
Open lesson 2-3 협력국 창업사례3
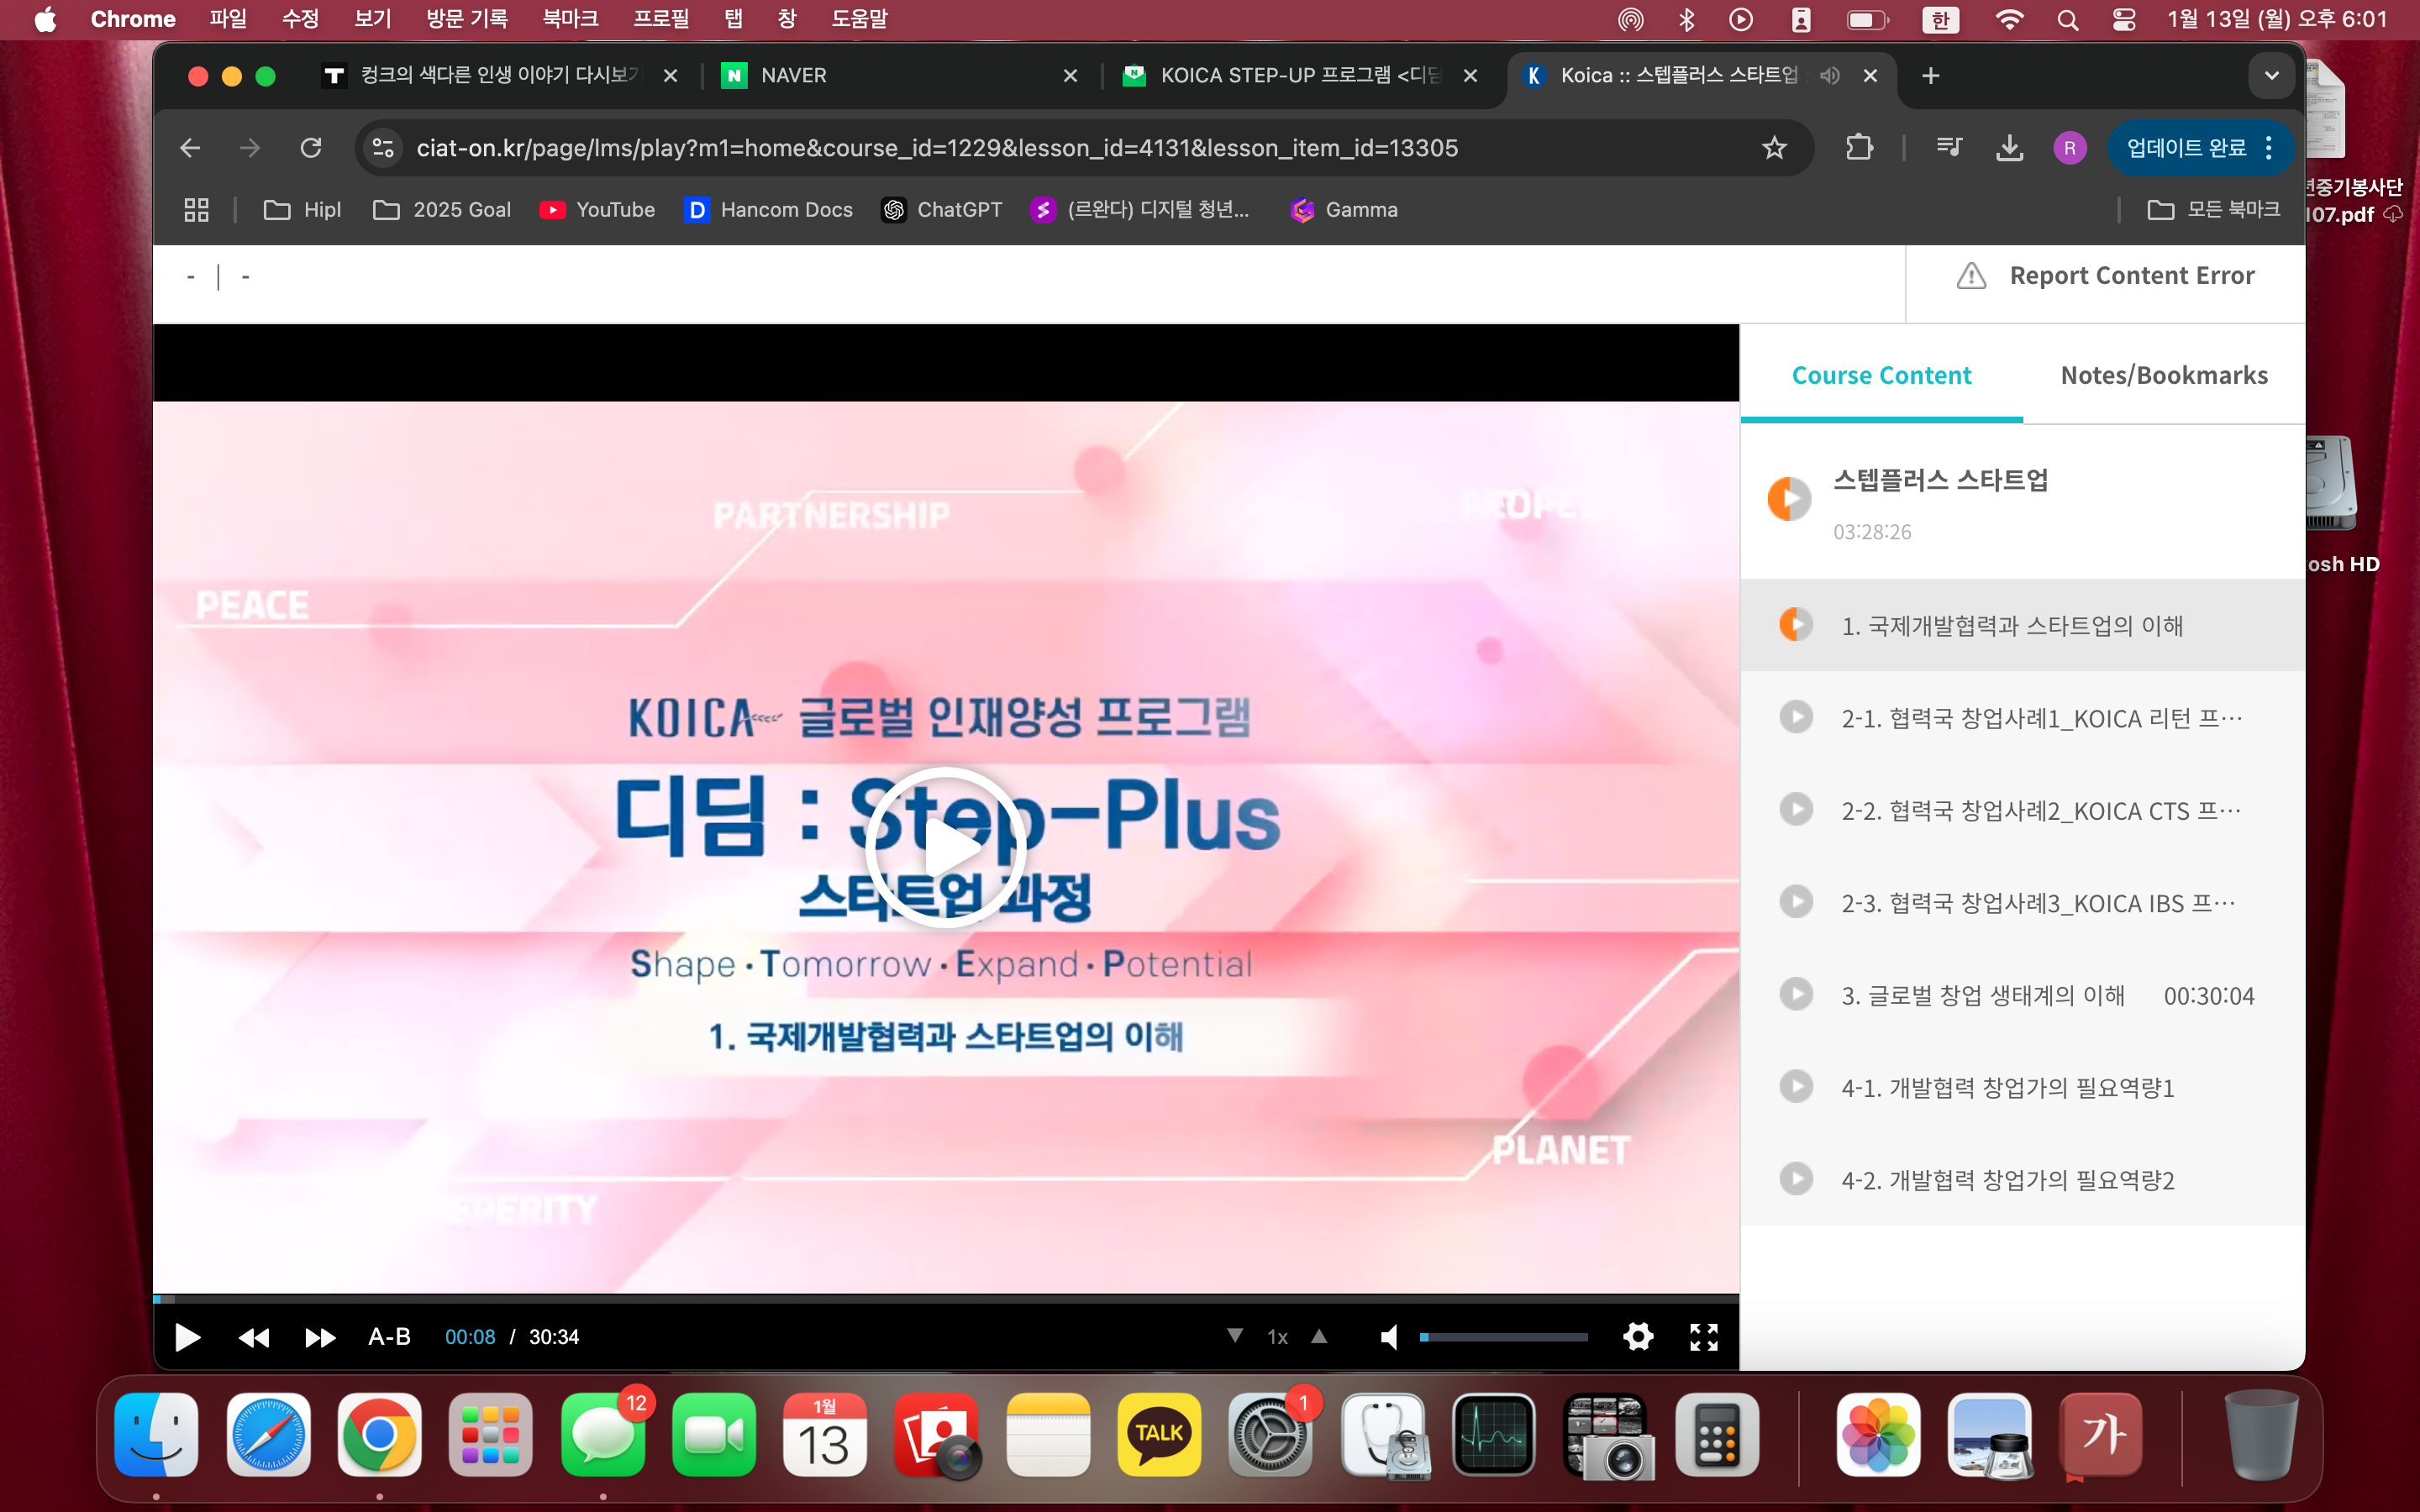(2022, 903)
